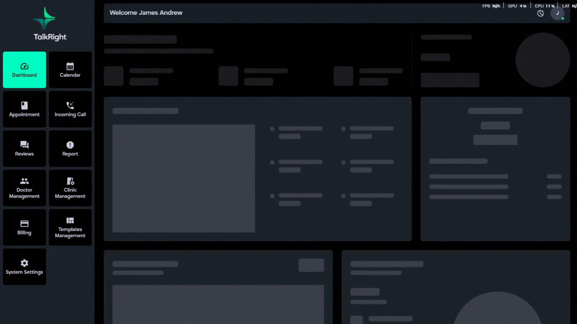The image size is (577, 324).
Task: Click the Billing card icon
Action: pyautogui.click(x=24, y=223)
